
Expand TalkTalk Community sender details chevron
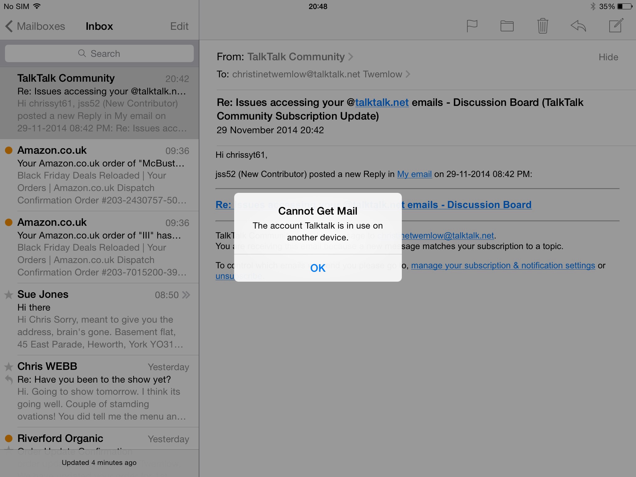click(351, 57)
